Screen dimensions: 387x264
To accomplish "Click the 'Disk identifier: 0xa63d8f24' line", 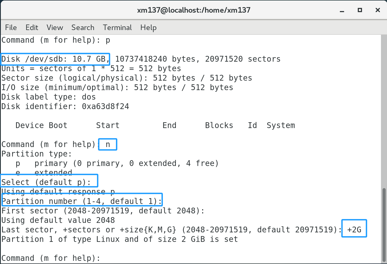I will click(65, 106).
